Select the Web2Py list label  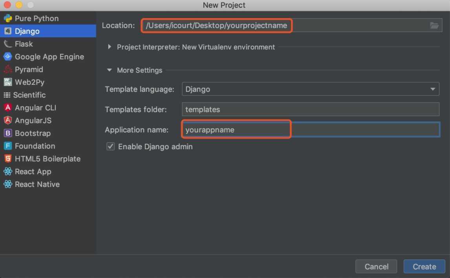tap(29, 82)
